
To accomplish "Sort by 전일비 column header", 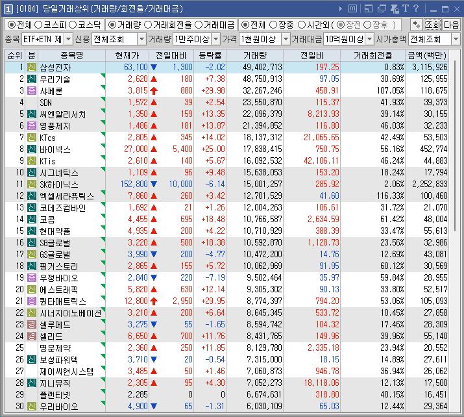I will pyautogui.click(x=311, y=55).
